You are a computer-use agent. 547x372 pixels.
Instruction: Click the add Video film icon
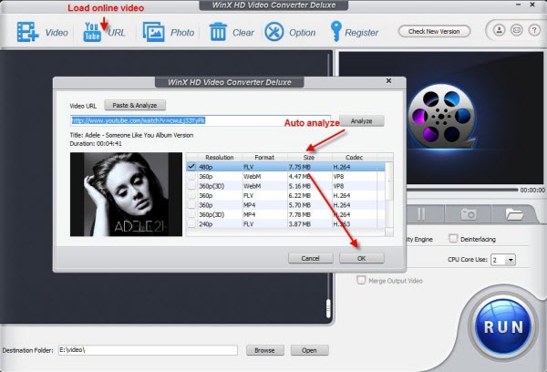click(x=28, y=32)
